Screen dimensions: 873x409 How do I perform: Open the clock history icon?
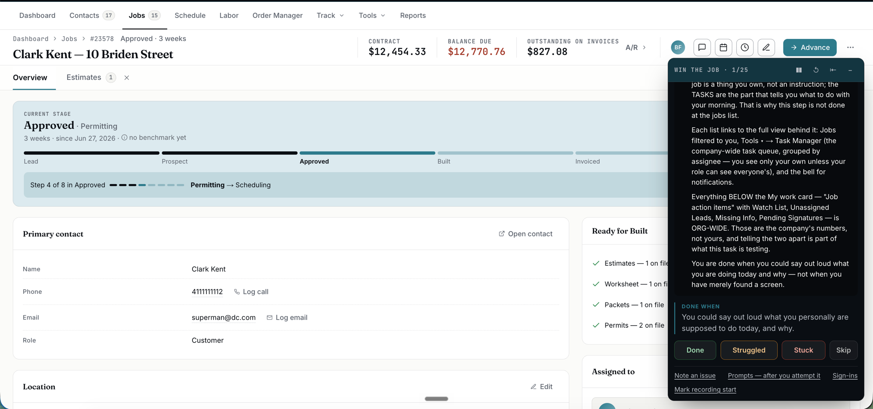pyautogui.click(x=745, y=48)
